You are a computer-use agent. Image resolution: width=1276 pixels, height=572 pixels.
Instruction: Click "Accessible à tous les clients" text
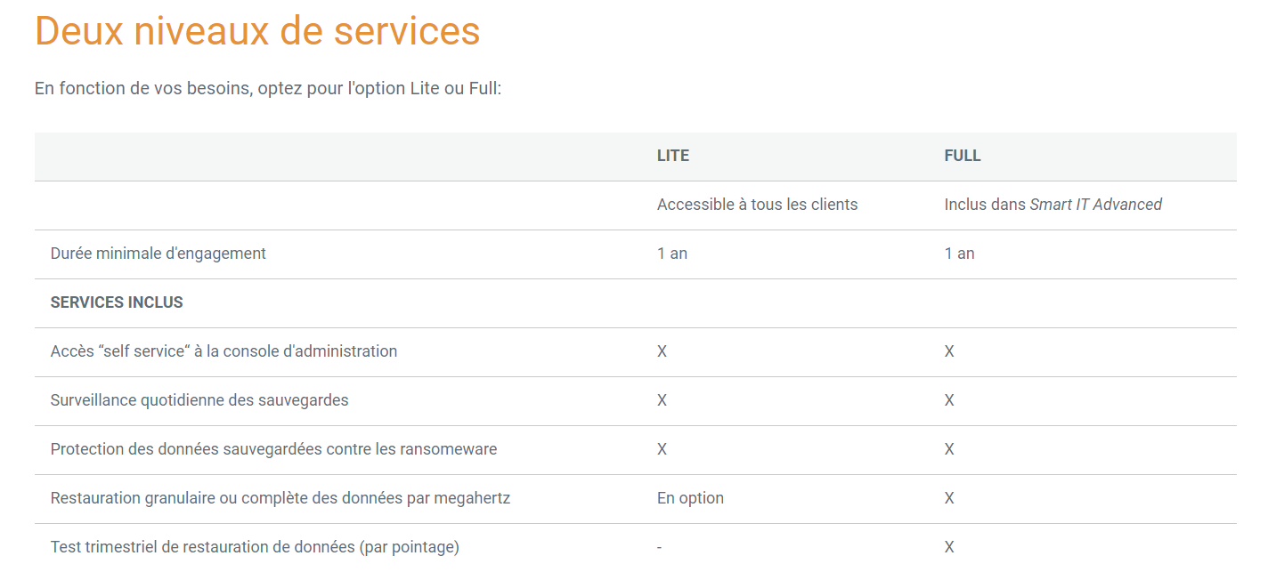757,205
